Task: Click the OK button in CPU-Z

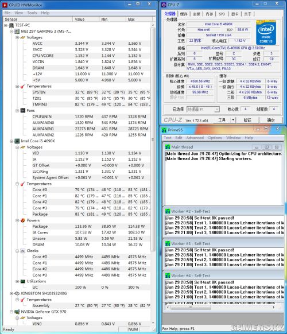Action: click(271, 120)
